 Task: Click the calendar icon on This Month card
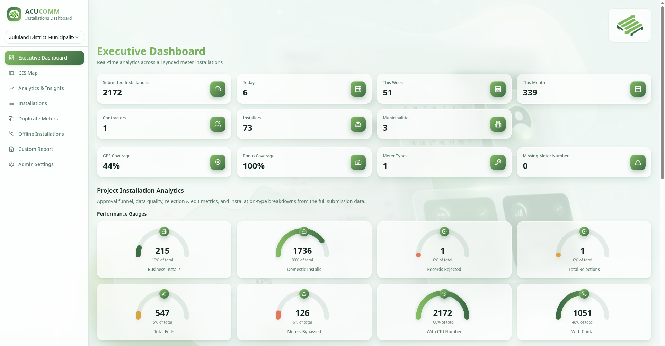[638, 89]
